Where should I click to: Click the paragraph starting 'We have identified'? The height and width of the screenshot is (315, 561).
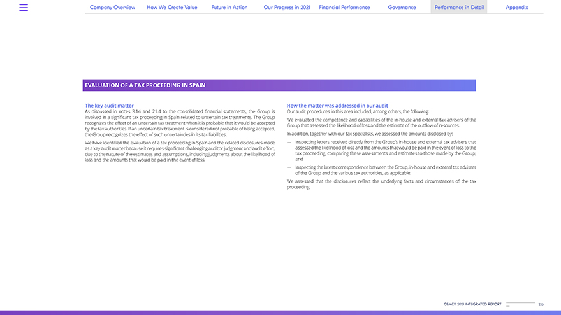[x=180, y=151]
